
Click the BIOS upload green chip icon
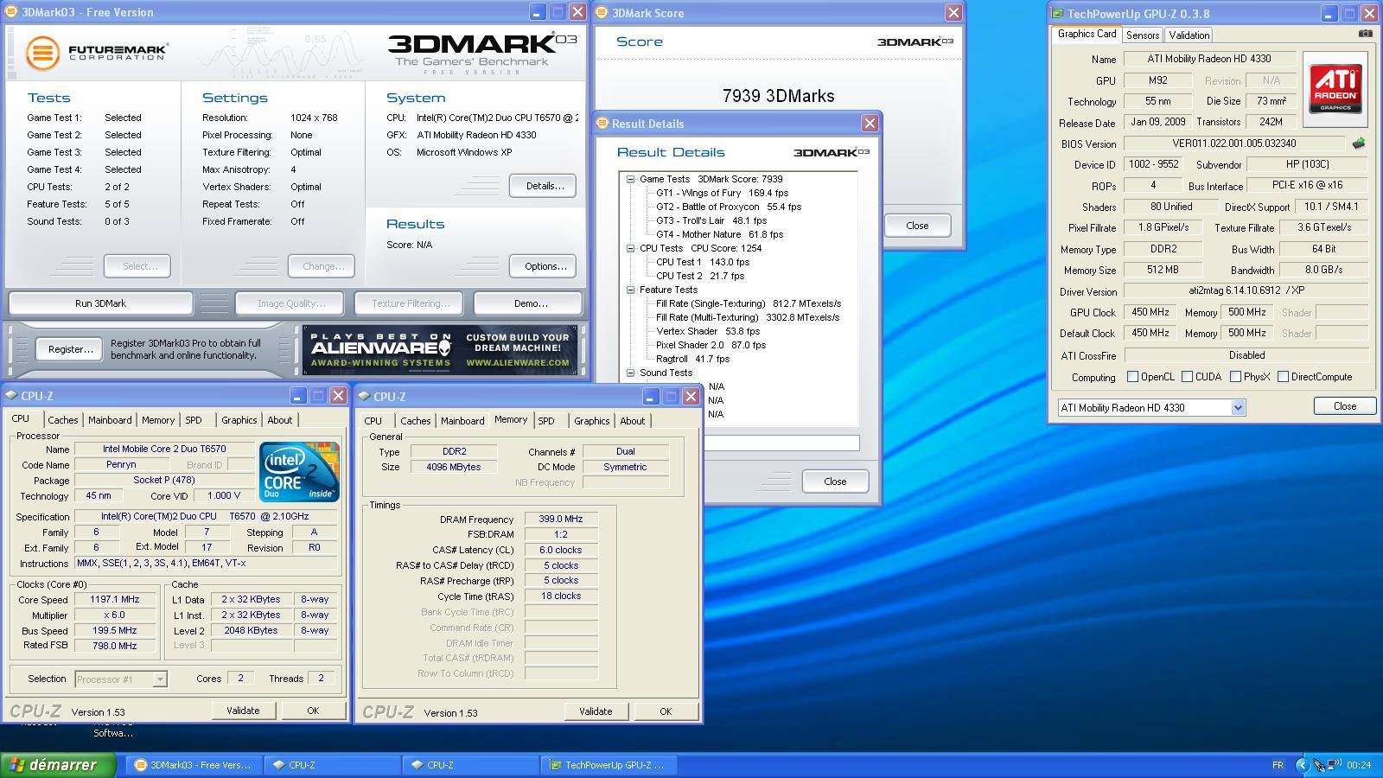[x=1359, y=143]
